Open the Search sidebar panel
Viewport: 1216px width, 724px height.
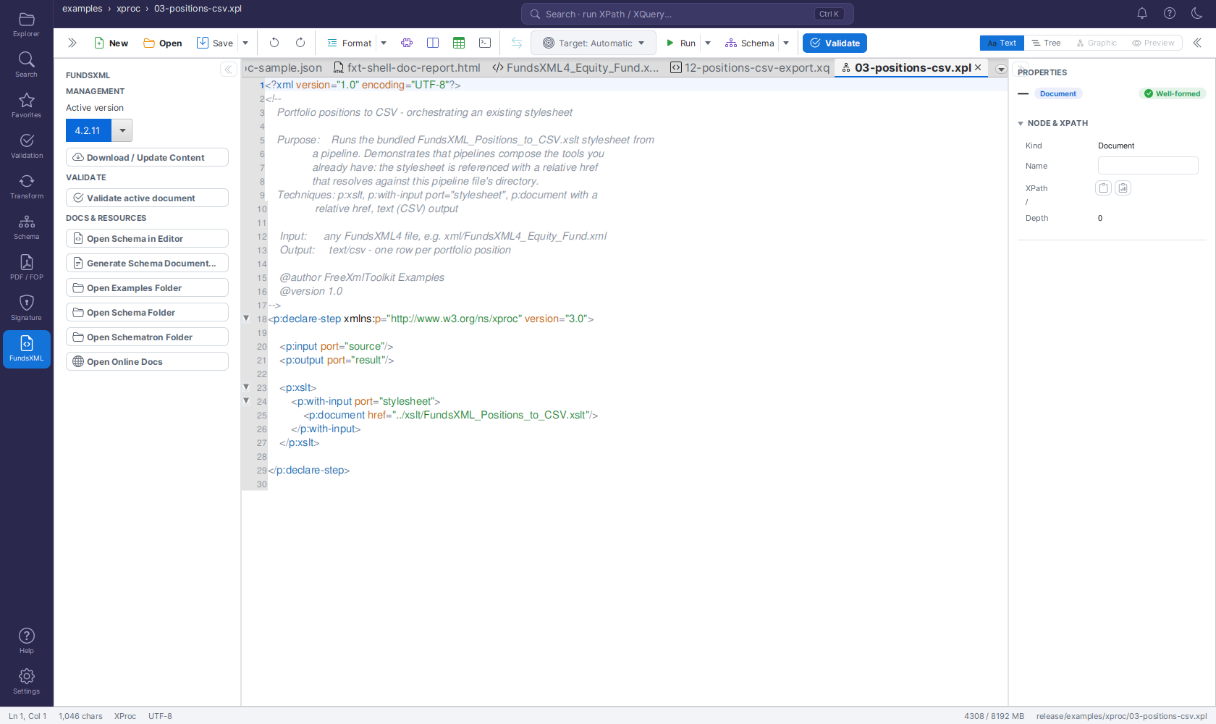(26, 64)
